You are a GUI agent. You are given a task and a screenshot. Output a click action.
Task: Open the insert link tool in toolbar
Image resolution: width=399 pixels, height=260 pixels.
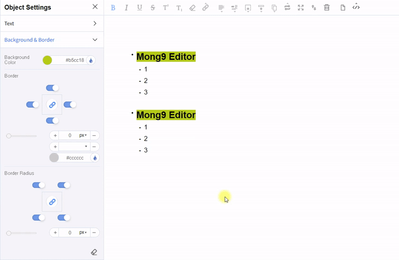pos(205,7)
